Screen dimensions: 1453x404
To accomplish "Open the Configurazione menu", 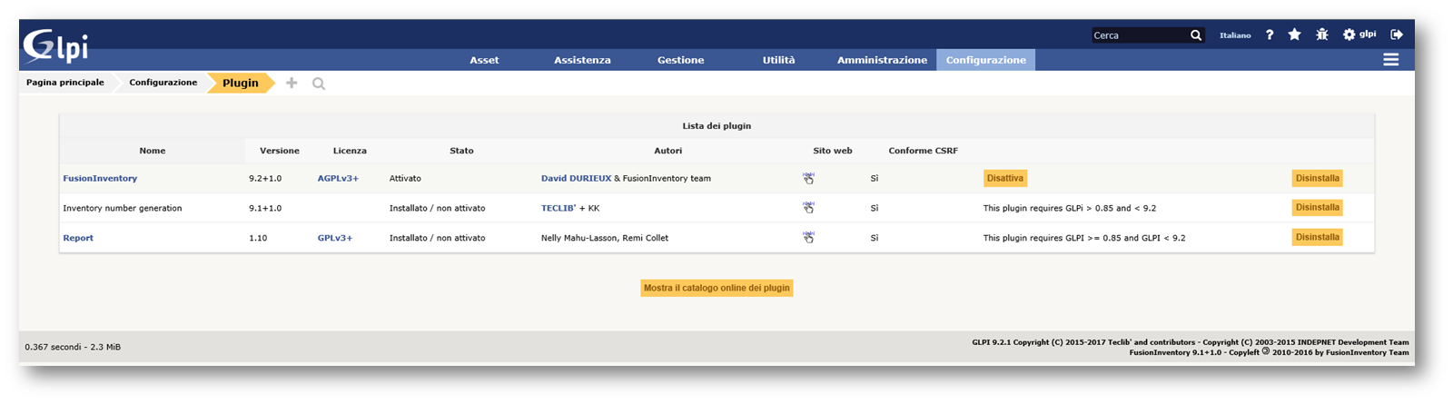I will click(x=985, y=60).
